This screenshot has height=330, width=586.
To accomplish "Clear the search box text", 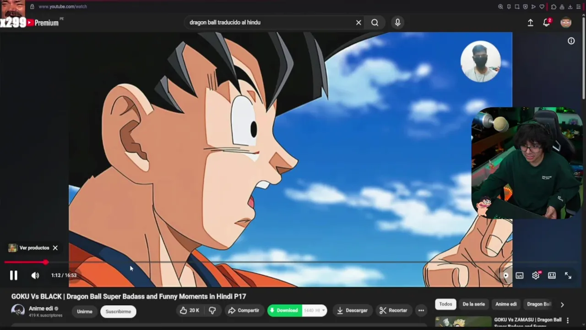I will 358,22.
